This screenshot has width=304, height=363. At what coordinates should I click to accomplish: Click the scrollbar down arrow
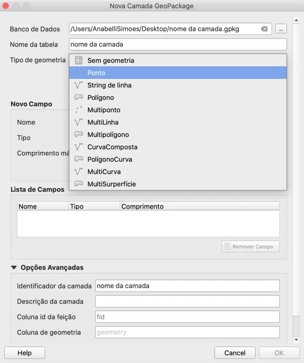pos(296,340)
